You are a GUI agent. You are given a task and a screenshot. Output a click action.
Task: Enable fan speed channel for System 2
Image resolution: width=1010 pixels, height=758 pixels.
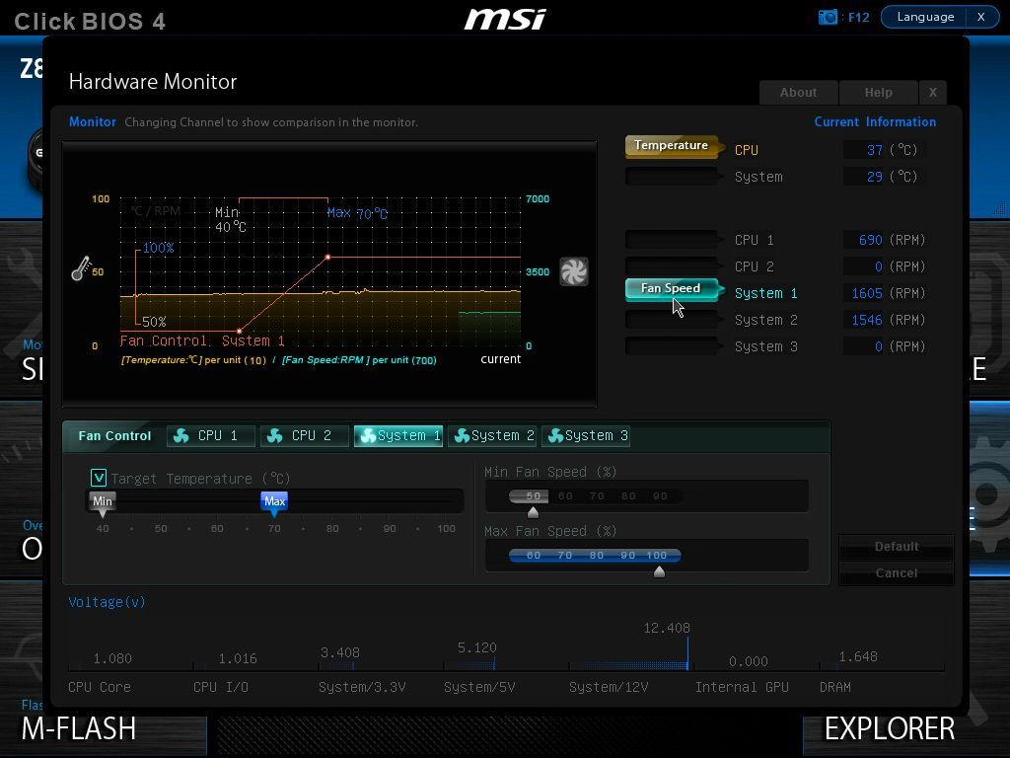[673, 320]
